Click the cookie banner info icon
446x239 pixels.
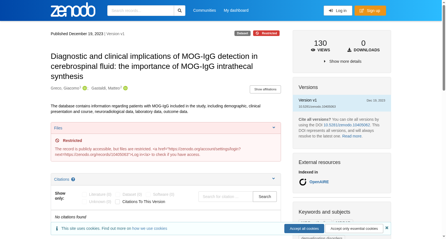tap(57, 228)
